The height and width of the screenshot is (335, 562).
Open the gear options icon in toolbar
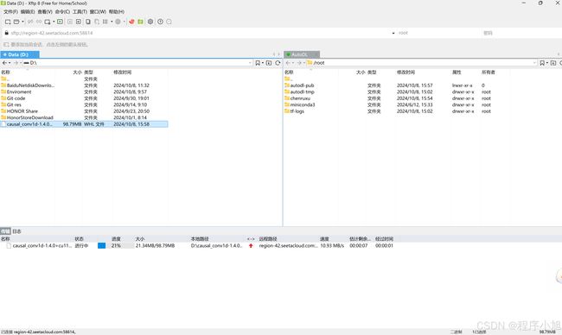(x=150, y=22)
